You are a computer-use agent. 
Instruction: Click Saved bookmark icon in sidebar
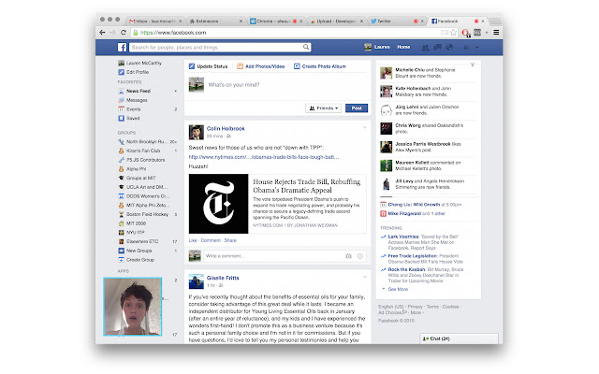point(121,119)
